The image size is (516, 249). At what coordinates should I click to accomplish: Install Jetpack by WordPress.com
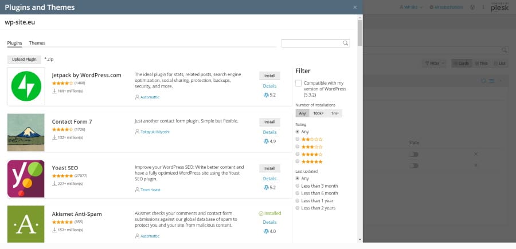(x=269, y=76)
